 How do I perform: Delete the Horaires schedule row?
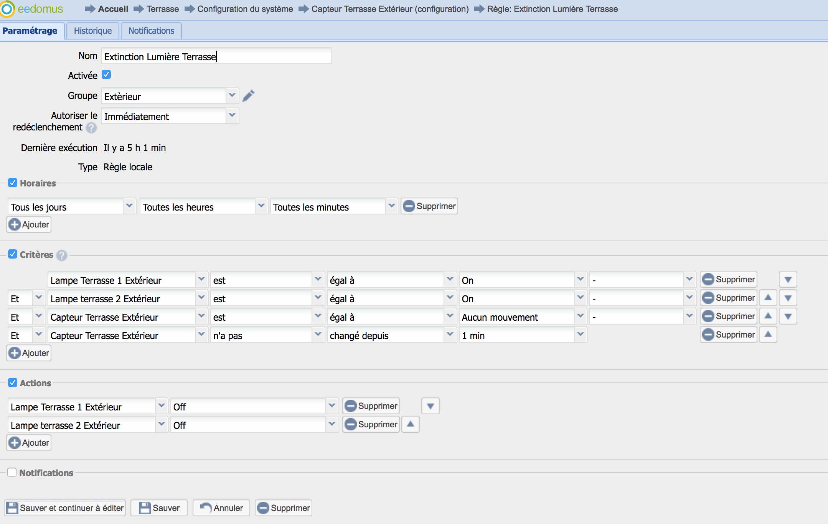tap(429, 206)
